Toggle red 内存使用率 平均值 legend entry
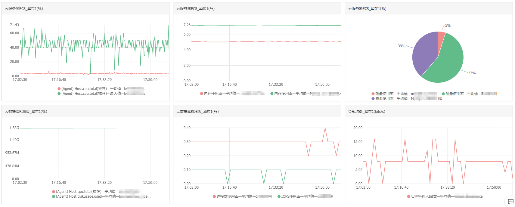This screenshot has height=207, width=515. 232,94
